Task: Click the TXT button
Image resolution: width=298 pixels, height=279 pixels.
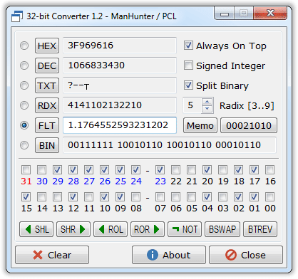Action: pyautogui.click(x=47, y=85)
